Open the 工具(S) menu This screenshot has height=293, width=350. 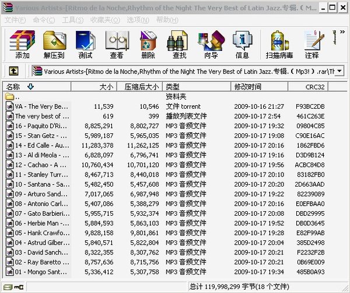point(73,20)
